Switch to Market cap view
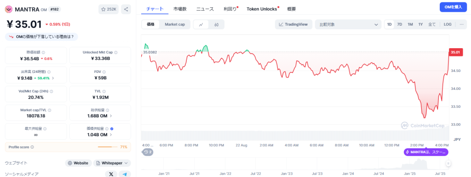Screen dimensions: 471x177 (x=174, y=25)
